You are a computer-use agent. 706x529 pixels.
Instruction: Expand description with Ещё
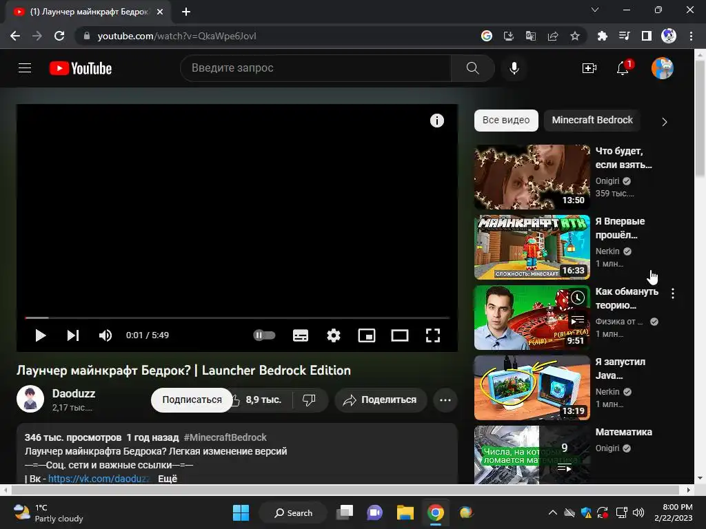tap(168, 479)
